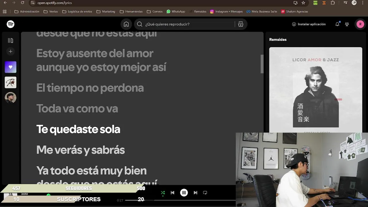Open Administración bookmark folder
The height and width of the screenshot is (207, 368).
coord(27,12)
